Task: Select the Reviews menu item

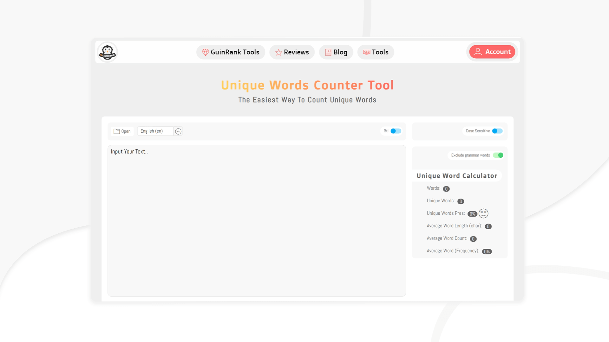Action: (292, 52)
